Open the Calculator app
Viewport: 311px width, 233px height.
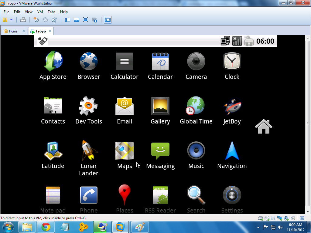click(124, 66)
